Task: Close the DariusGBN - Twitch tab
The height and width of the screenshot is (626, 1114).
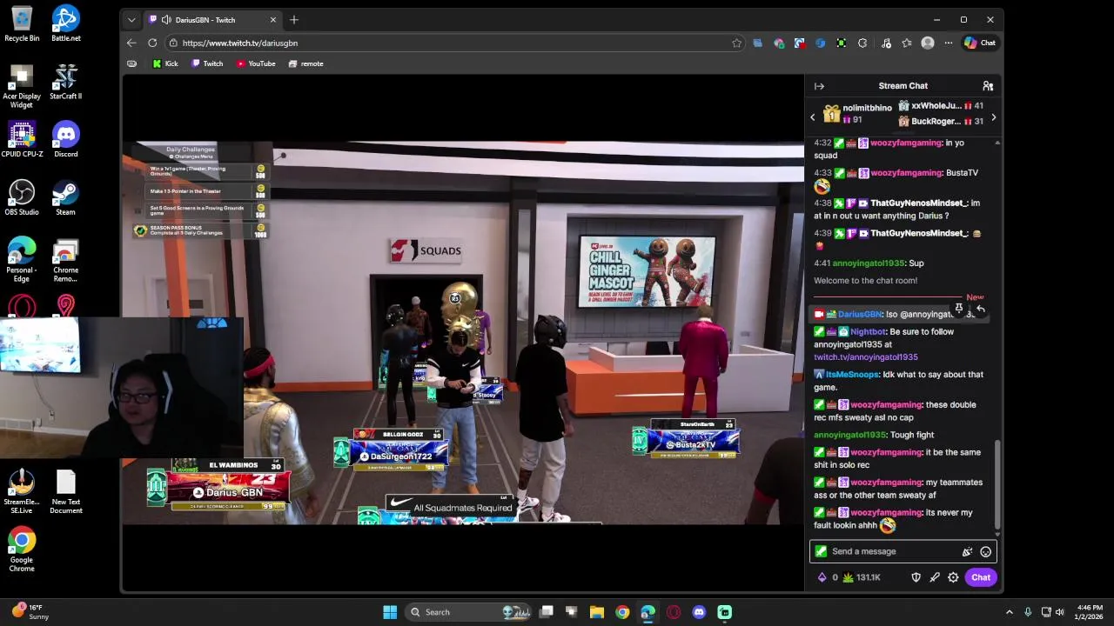Action: coord(273,19)
